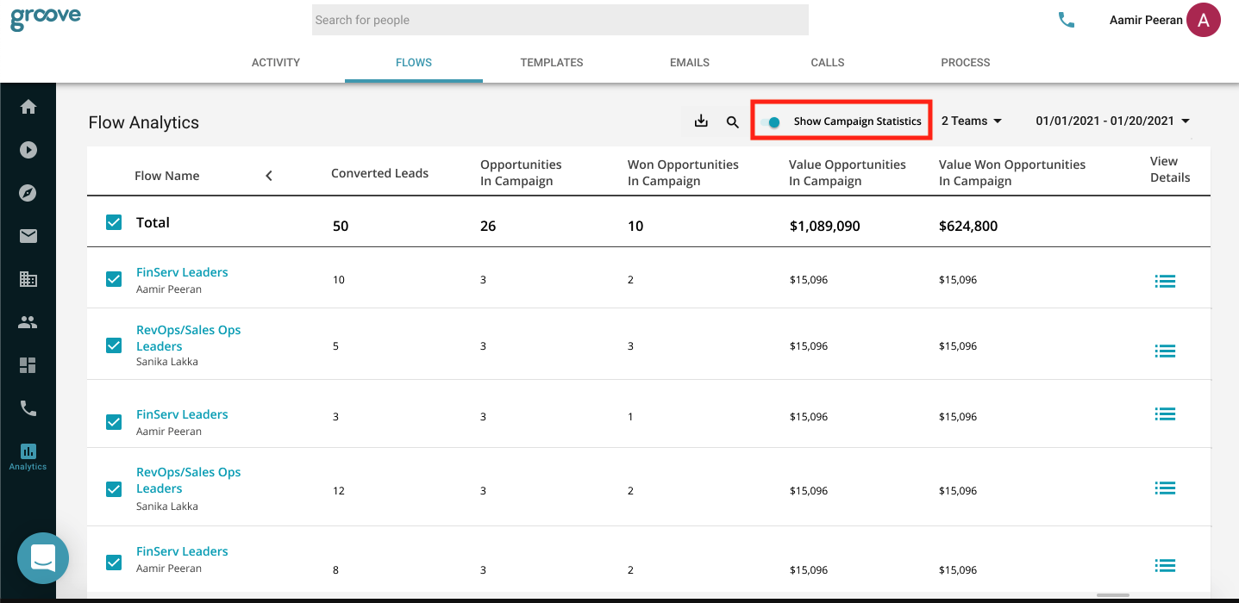The image size is (1239, 603).
Task: View details for FinServ Leaders row with 8 leads
Action: (x=1165, y=565)
